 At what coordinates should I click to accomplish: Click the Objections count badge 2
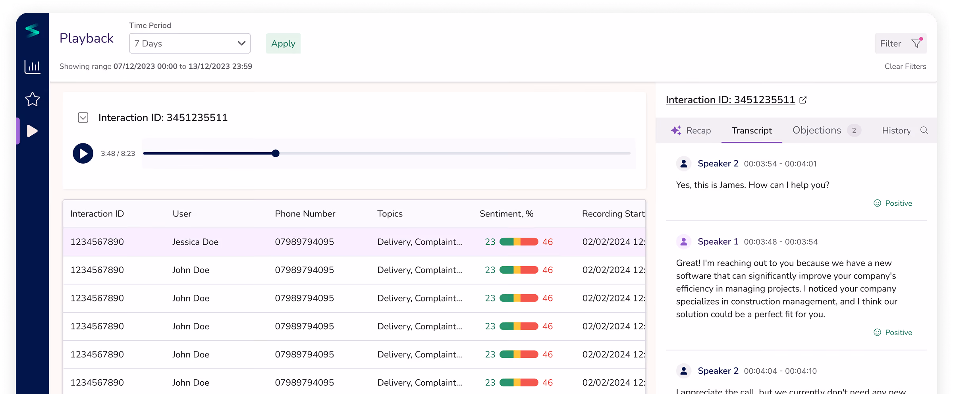click(854, 130)
